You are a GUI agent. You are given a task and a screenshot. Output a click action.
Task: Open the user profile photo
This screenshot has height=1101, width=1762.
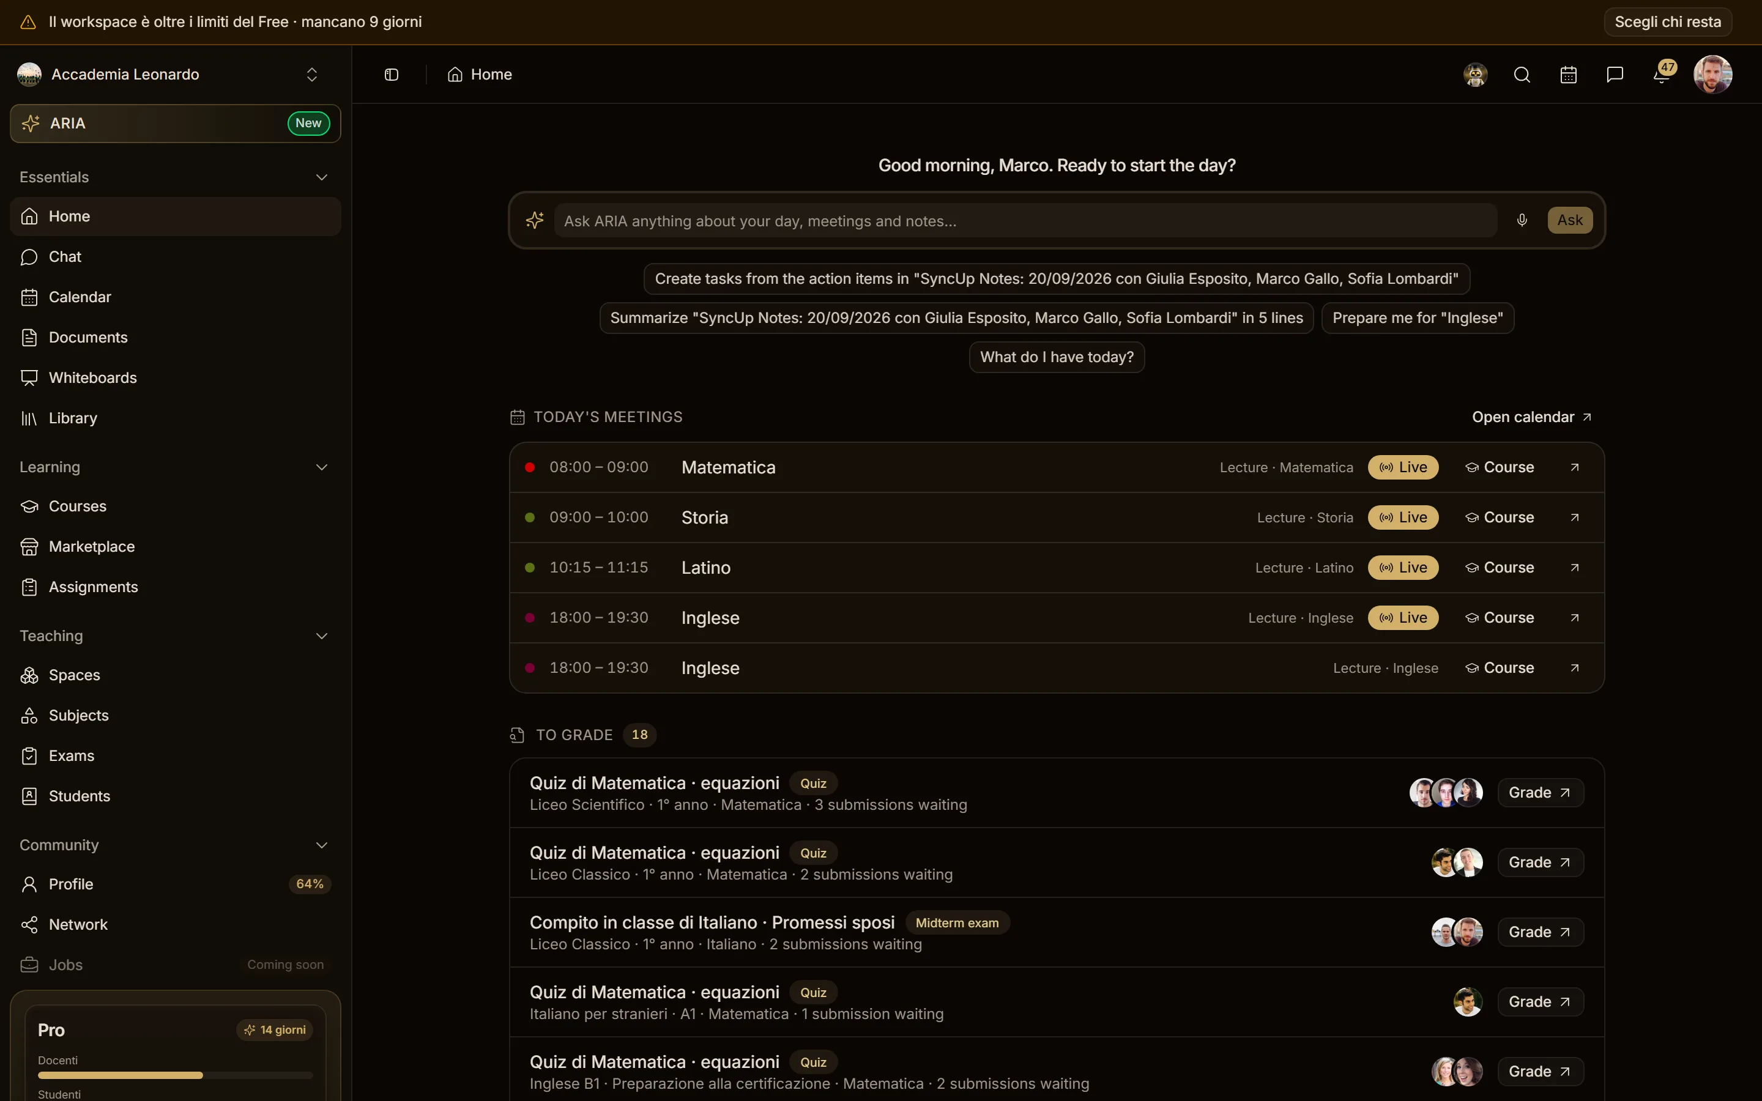coord(1712,74)
